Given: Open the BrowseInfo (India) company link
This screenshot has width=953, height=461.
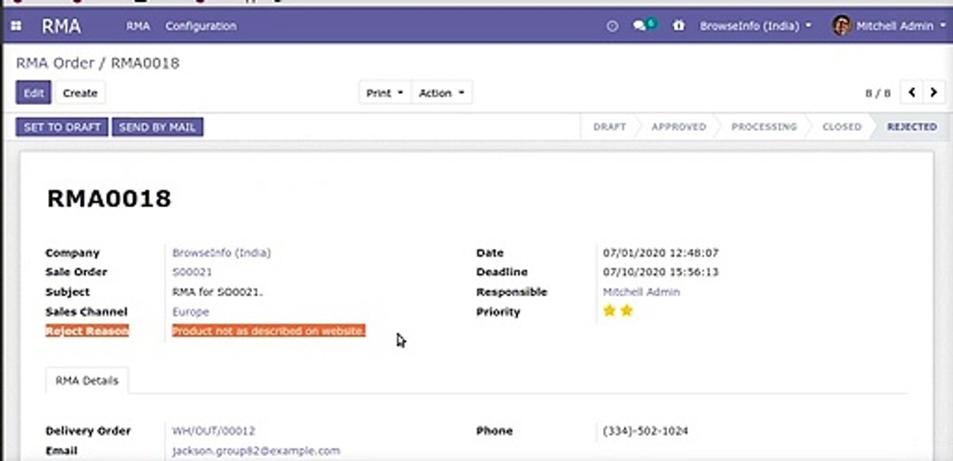Looking at the screenshot, I should click(221, 253).
